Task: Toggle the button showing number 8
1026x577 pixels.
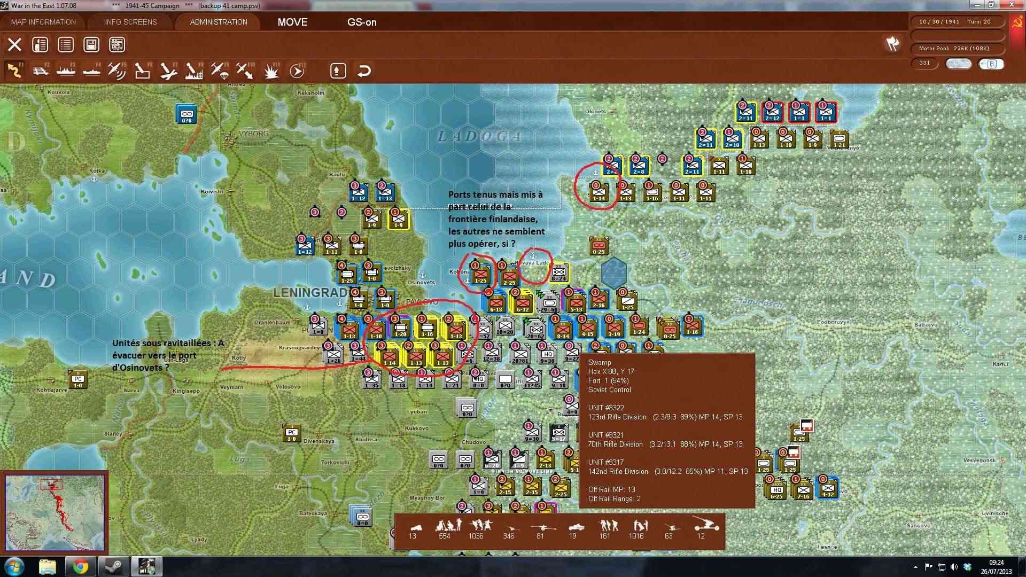Action: 991,64
